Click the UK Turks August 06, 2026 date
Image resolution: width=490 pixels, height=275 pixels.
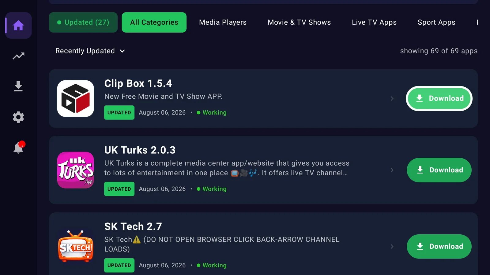tap(162, 189)
